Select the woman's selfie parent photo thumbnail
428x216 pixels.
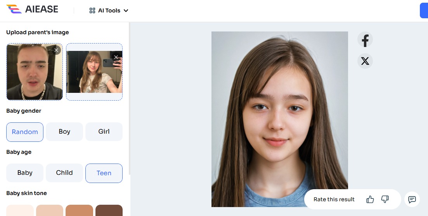click(x=94, y=72)
